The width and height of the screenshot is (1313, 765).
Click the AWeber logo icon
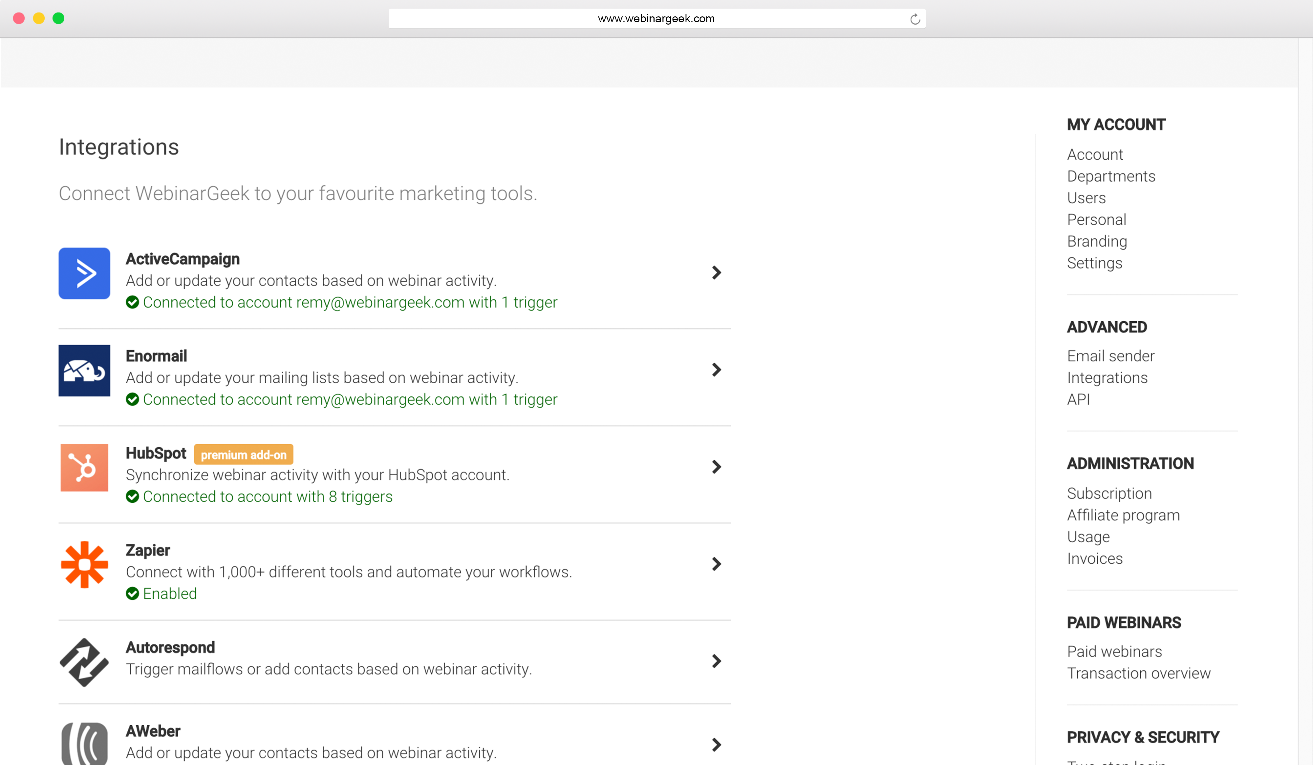click(x=84, y=744)
